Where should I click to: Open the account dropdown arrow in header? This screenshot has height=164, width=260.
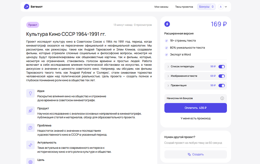pos(226,7)
